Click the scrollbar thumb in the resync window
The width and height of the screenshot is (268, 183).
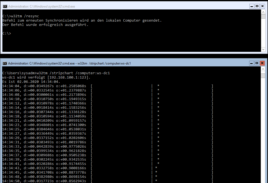(263, 16)
